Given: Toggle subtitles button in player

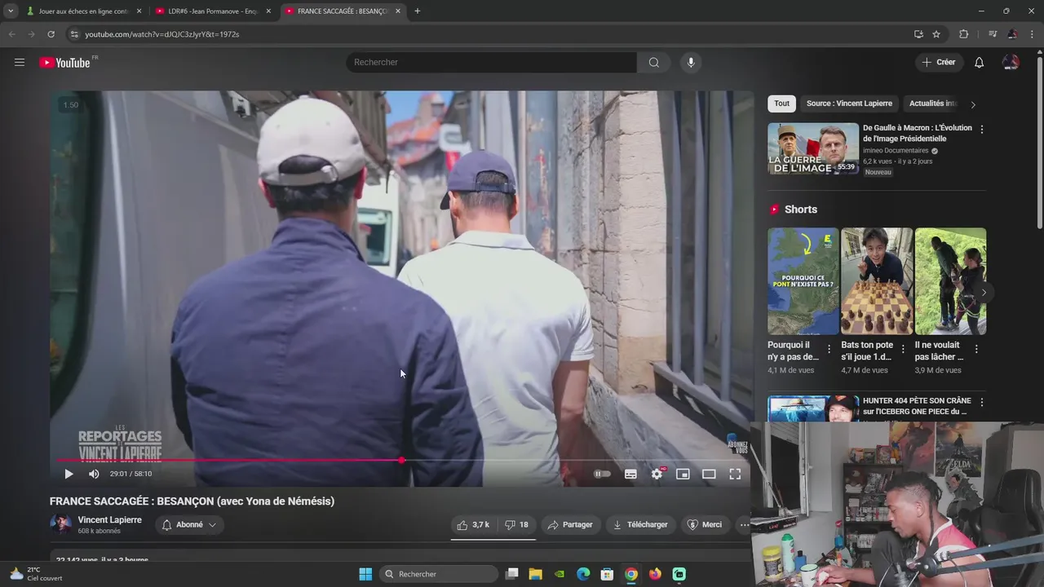Looking at the screenshot, I should coord(630,474).
